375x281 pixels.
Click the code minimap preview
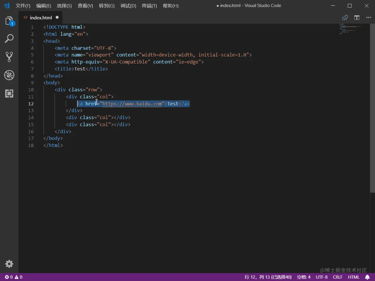click(350, 29)
